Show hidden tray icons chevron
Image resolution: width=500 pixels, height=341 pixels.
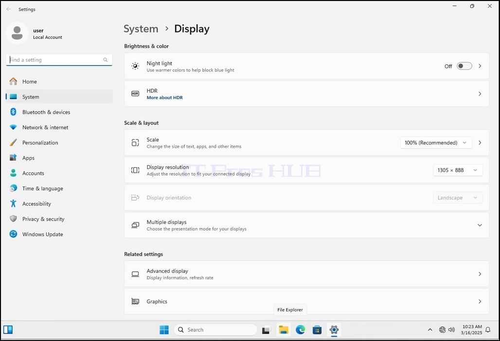pyautogui.click(x=430, y=330)
